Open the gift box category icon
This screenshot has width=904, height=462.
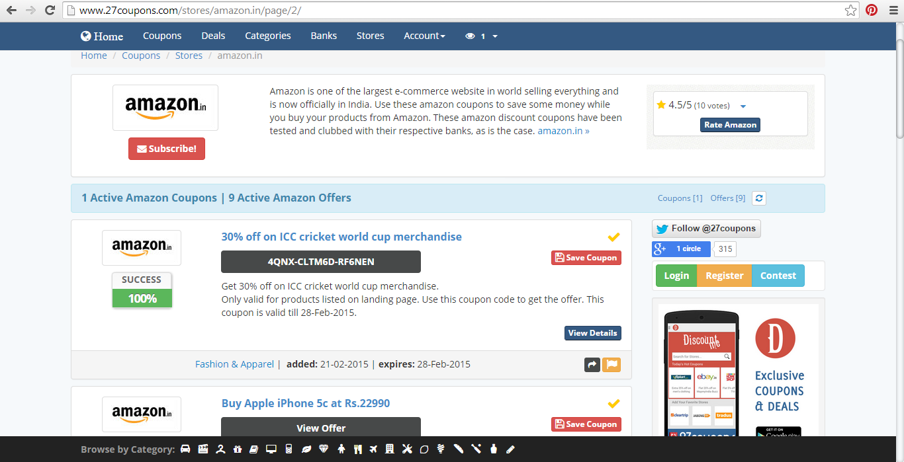tap(238, 449)
